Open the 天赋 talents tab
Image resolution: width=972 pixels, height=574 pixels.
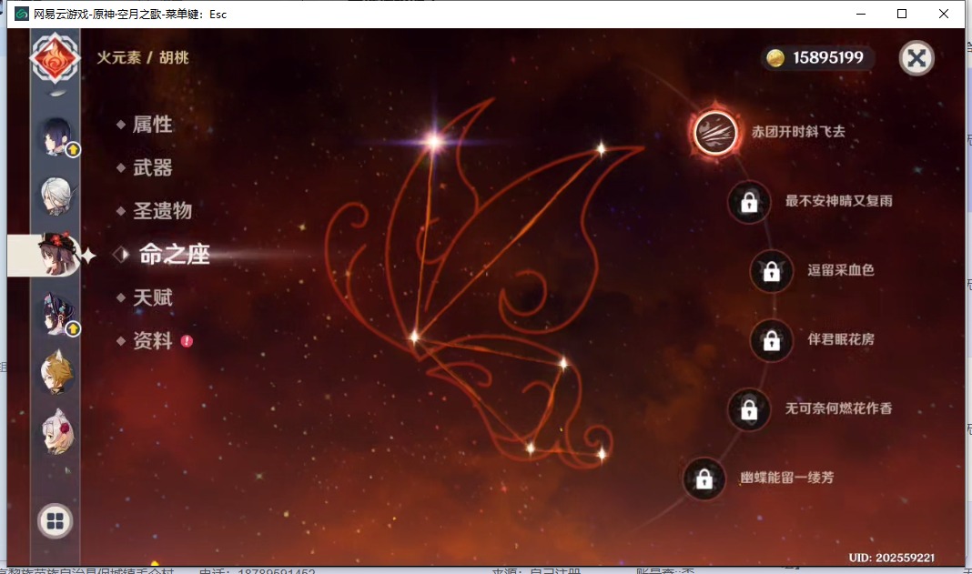pyautogui.click(x=152, y=298)
